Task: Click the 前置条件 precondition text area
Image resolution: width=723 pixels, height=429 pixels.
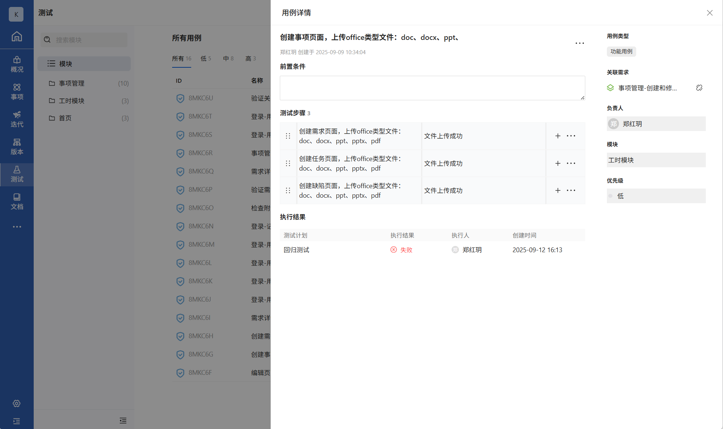Action: coord(432,88)
